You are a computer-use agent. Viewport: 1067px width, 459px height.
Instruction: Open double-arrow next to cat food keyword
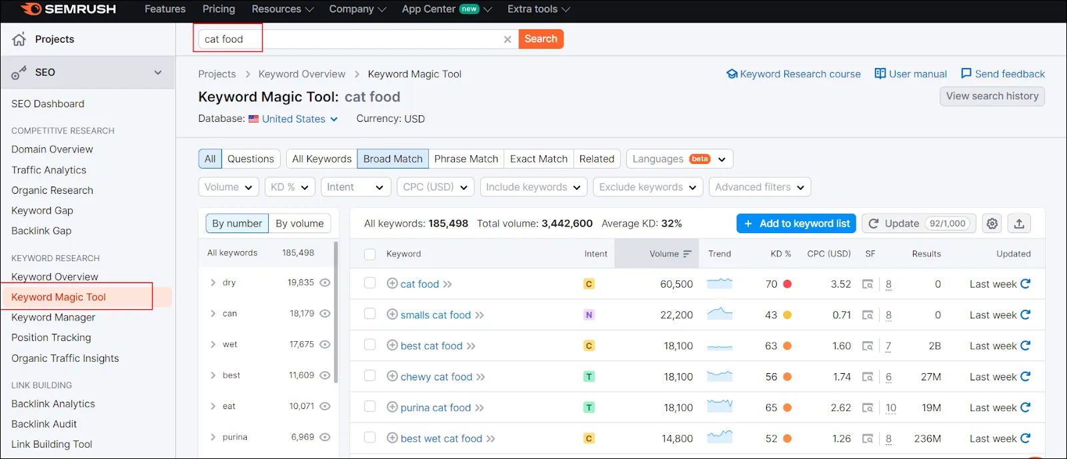pyautogui.click(x=447, y=284)
